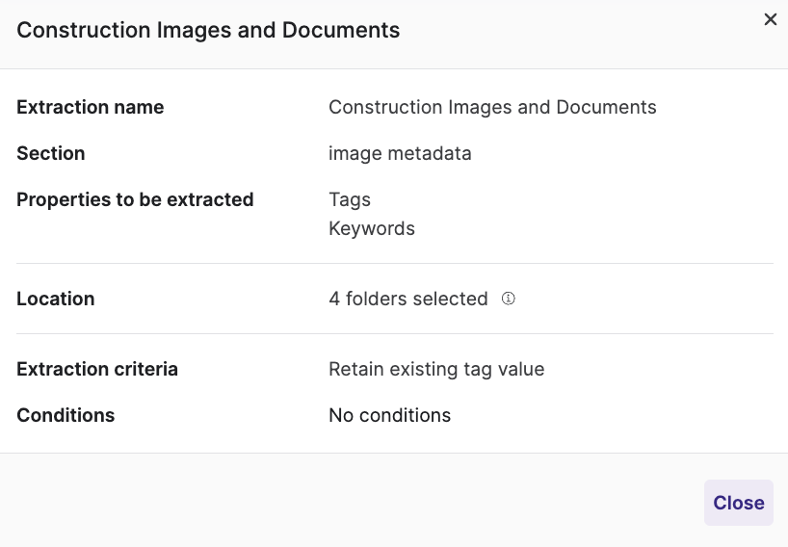Select the dialog title Construction Images and Documents

[208, 30]
